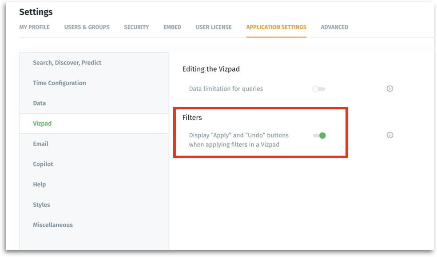The height and width of the screenshot is (257, 437).
Task: Click info icon beside Data limitation for queries
Action: (x=390, y=89)
